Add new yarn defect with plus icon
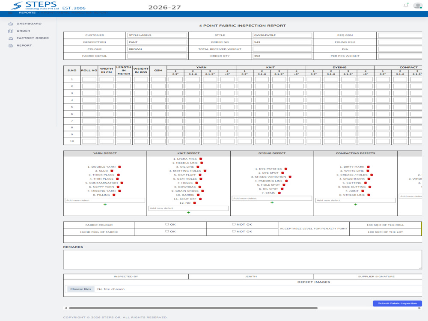 coord(105,205)
